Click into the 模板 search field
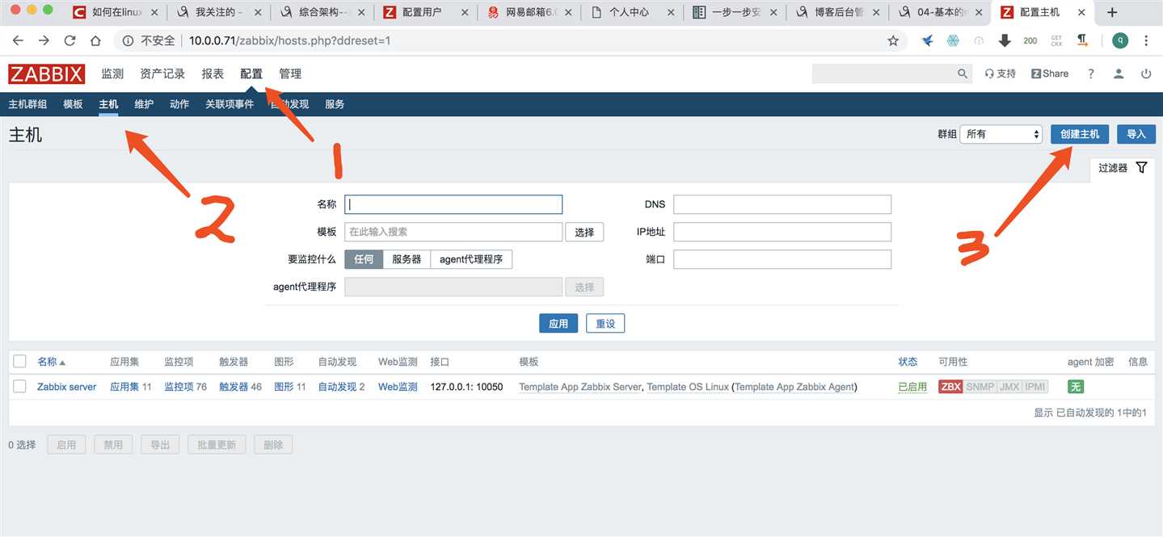Screen dimensions: 1163x537 [x=453, y=232]
